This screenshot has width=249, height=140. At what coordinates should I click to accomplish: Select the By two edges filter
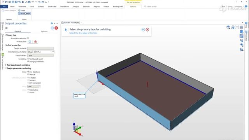[x=24, y=14]
